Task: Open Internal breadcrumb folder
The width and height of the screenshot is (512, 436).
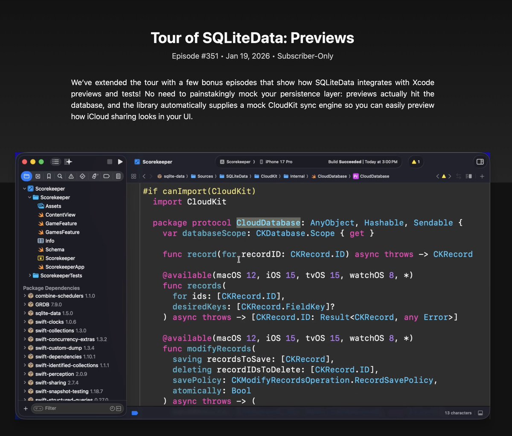Action: (294, 176)
